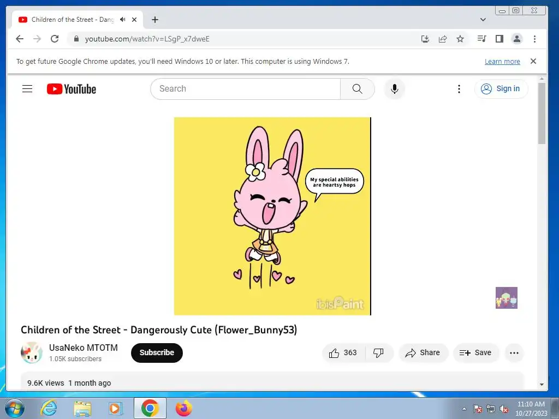This screenshot has width=559, height=419.
Task: Click the address bar URL
Action: point(147,39)
